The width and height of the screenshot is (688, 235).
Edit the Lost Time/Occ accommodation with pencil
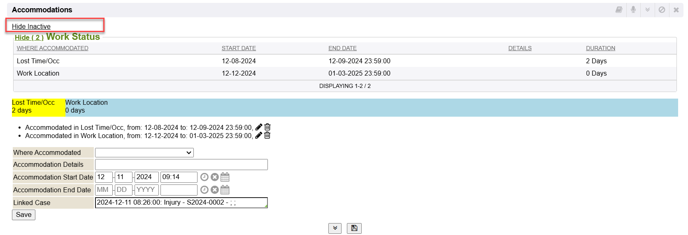tap(259, 127)
